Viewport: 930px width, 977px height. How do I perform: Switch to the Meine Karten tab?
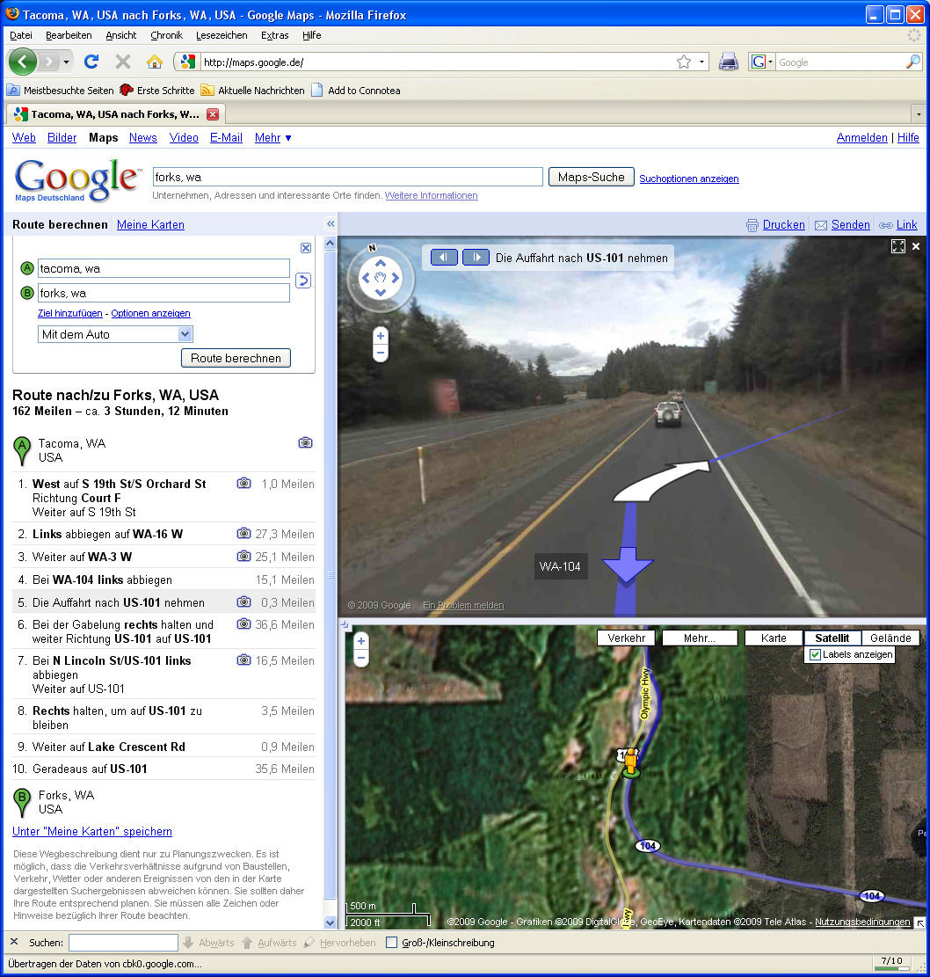pyautogui.click(x=150, y=224)
